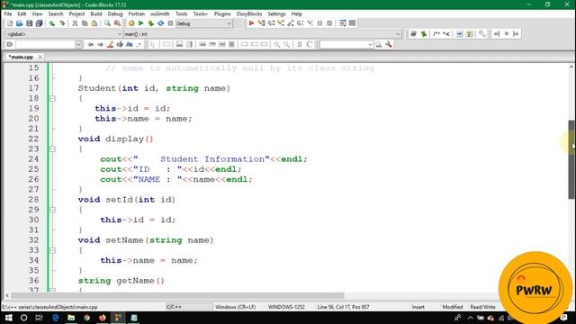The width and height of the screenshot is (576, 324).
Task: Open Find using magnifier icon
Action: point(107,23)
